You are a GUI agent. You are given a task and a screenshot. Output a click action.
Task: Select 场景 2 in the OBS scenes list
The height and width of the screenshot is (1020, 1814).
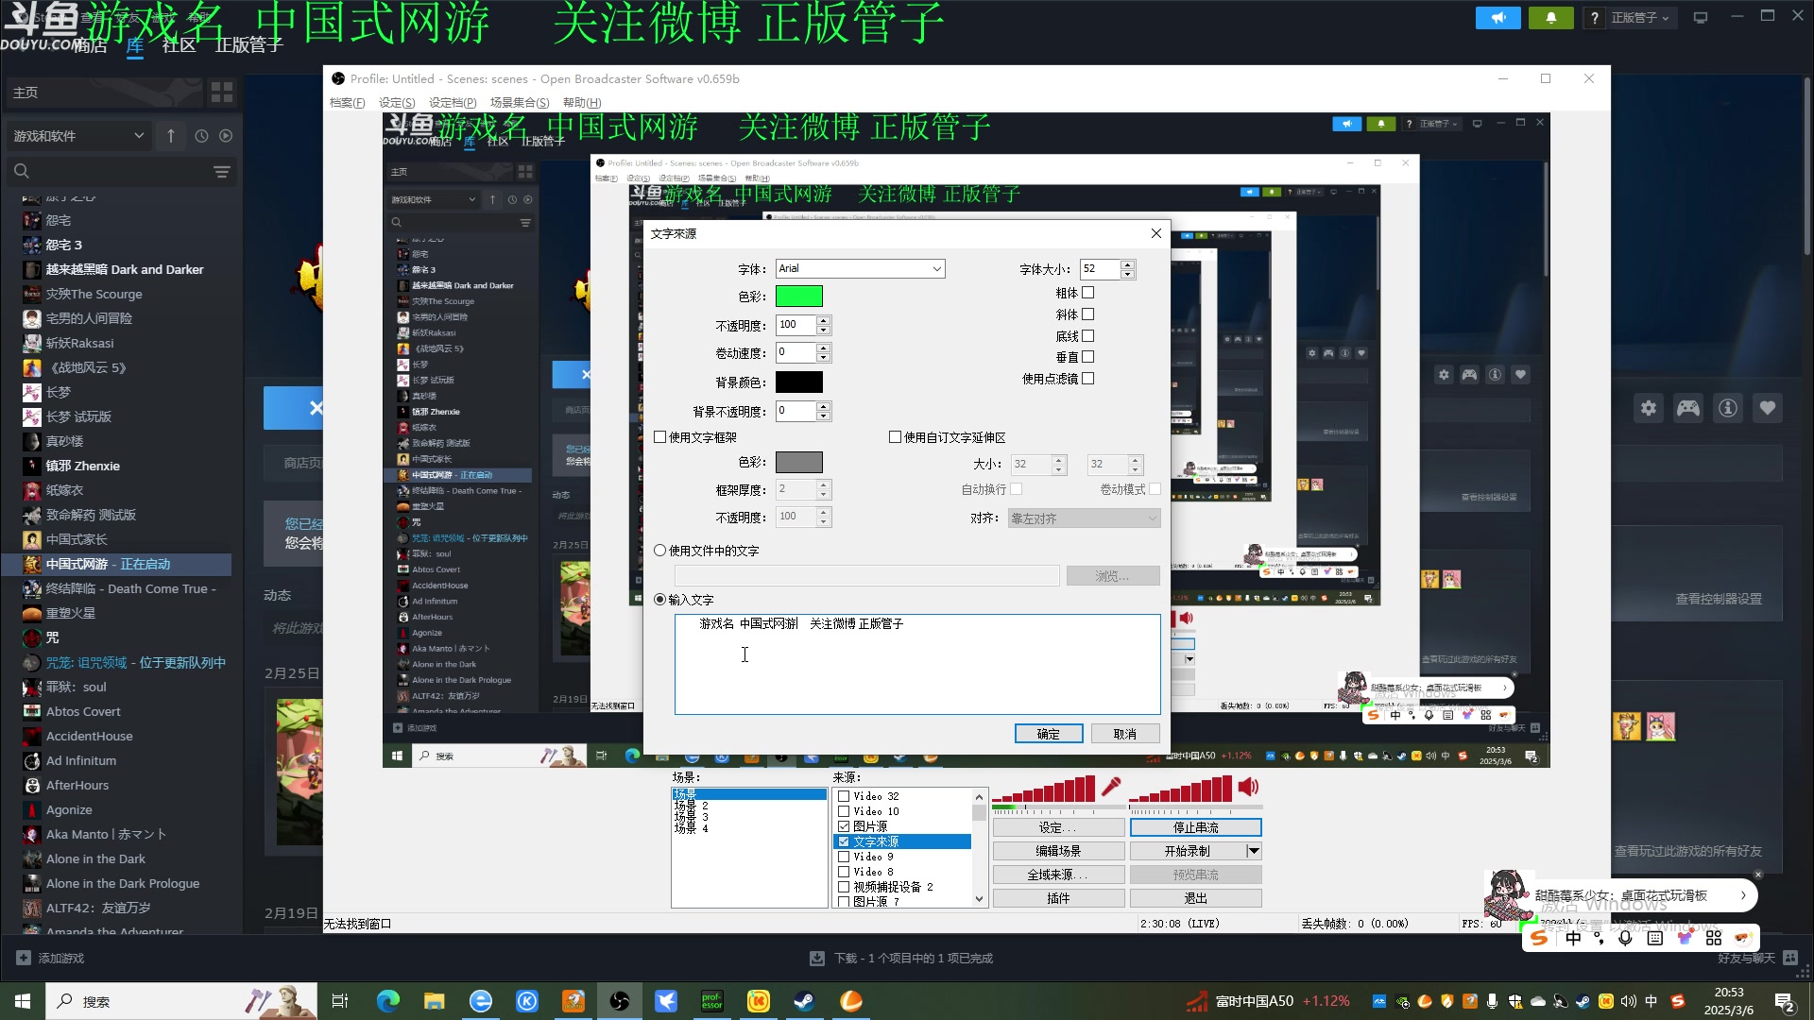(692, 806)
